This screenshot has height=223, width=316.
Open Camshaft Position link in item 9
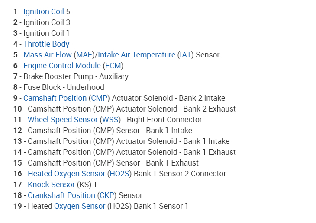[55, 98]
